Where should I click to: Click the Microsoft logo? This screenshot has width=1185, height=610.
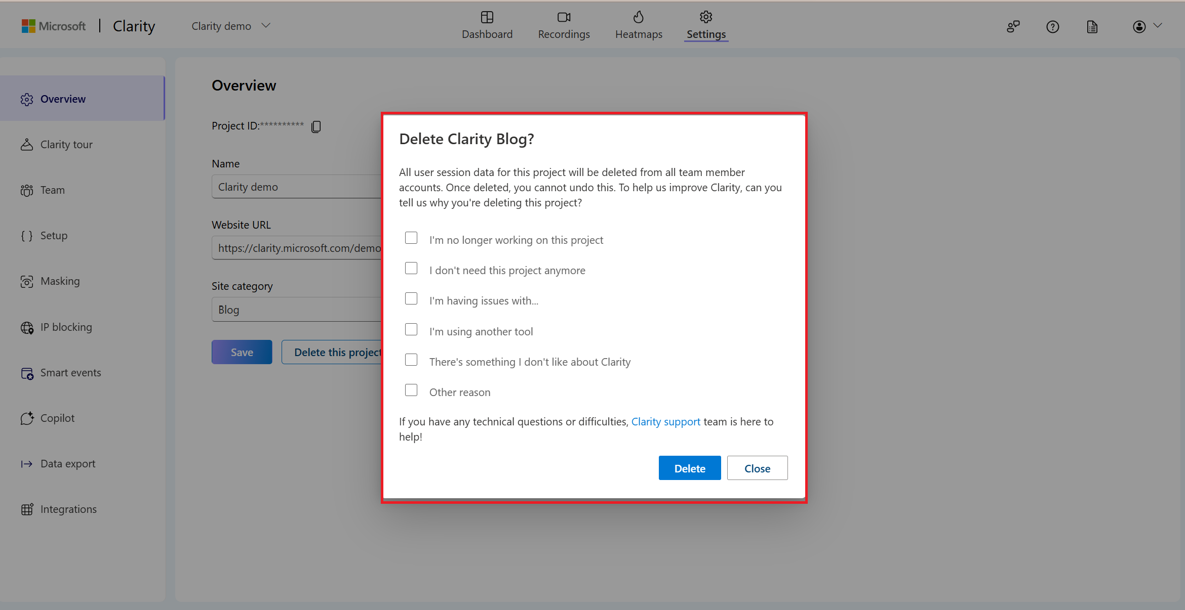pos(53,26)
